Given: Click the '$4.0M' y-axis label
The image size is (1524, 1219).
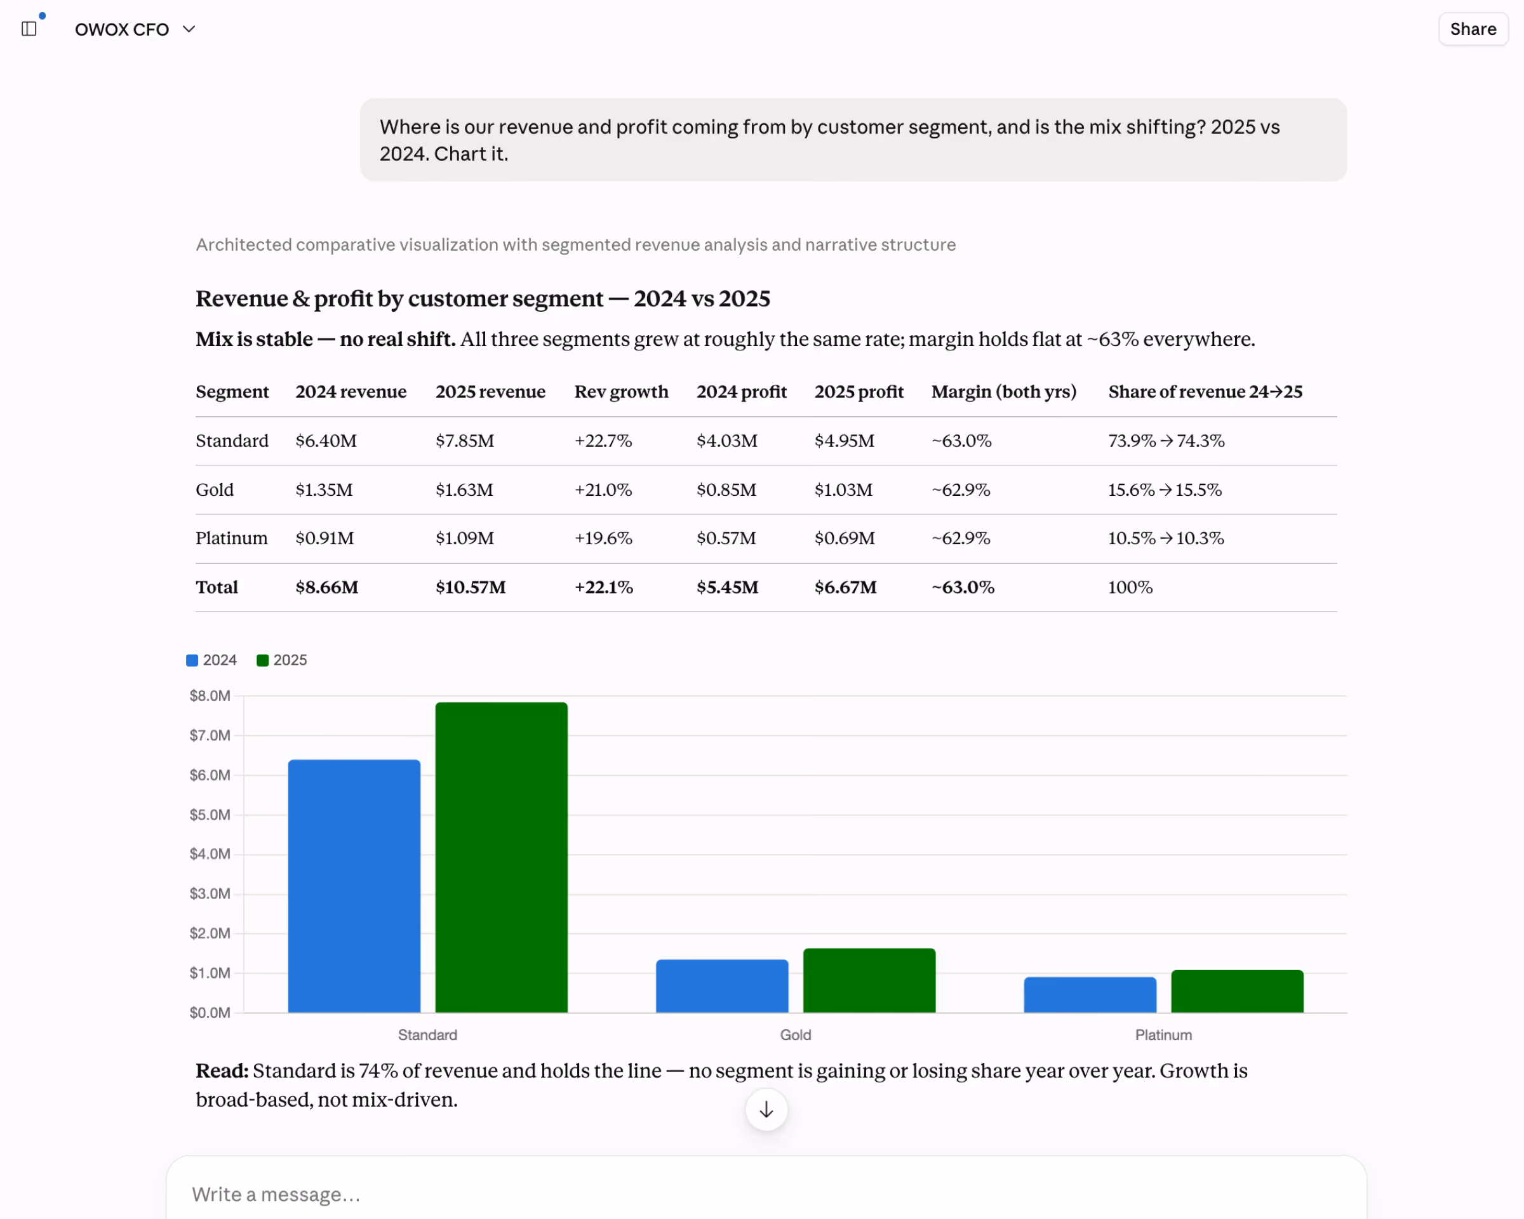Looking at the screenshot, I should pyautogui.click(x=210, y=854).
